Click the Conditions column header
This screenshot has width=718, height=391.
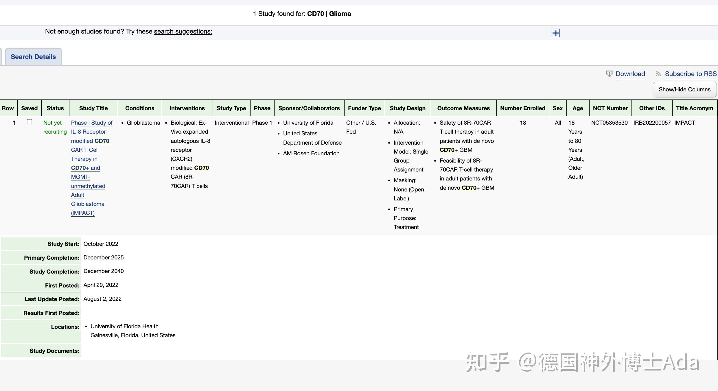point(139,108)
